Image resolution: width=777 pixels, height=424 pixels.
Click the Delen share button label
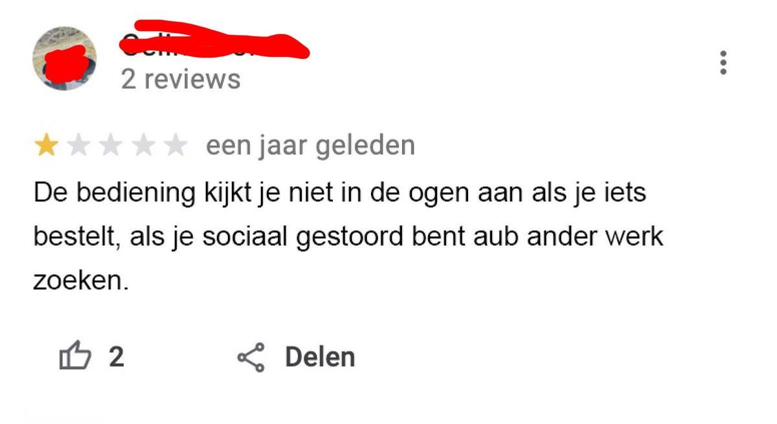click(x=320, y=357)
